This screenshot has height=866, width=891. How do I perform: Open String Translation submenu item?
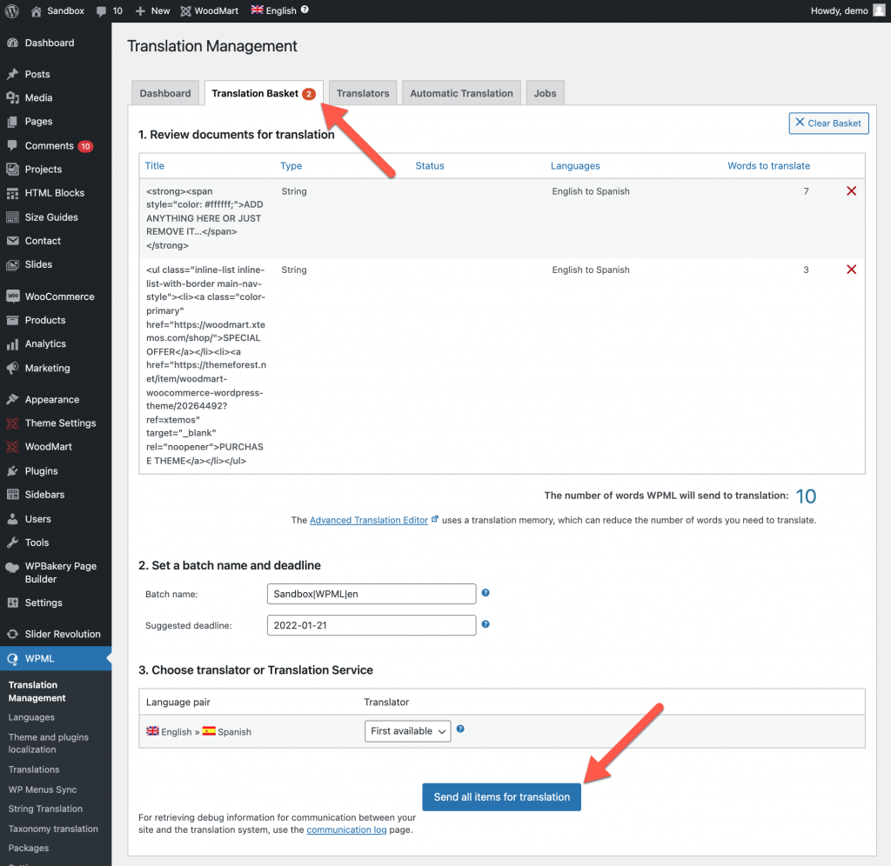point(45,809)
